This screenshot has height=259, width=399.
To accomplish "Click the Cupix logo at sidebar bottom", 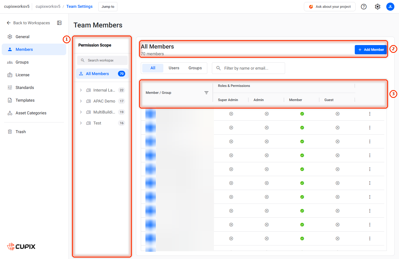I will [21, 247].
